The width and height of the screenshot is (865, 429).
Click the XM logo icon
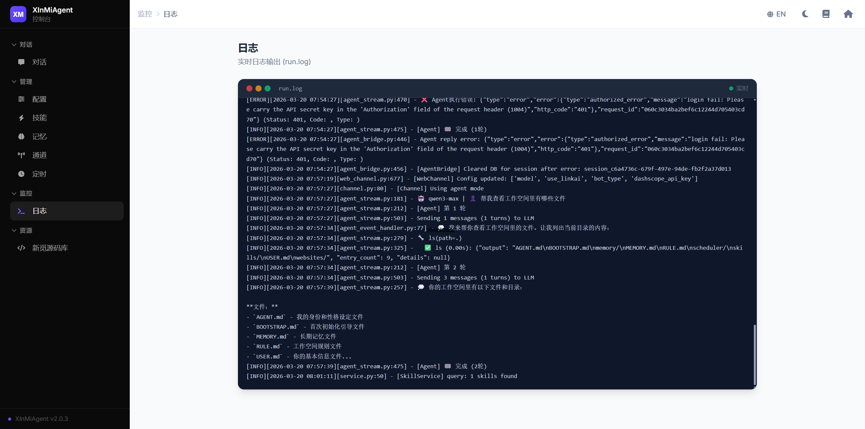coord(18,14)
